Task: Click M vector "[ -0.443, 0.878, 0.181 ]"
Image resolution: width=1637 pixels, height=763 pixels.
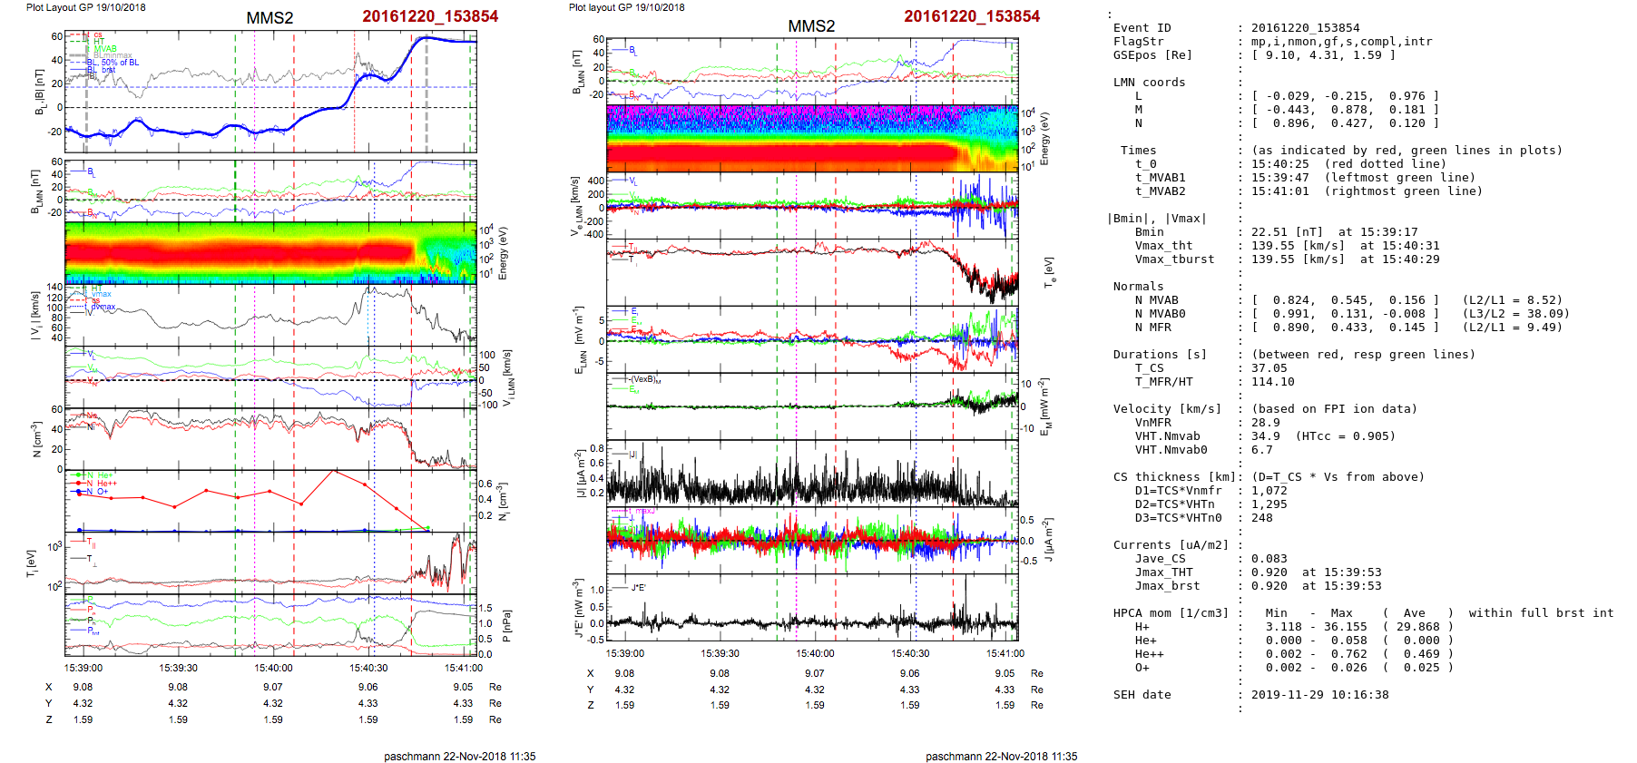Action: 1345,110
